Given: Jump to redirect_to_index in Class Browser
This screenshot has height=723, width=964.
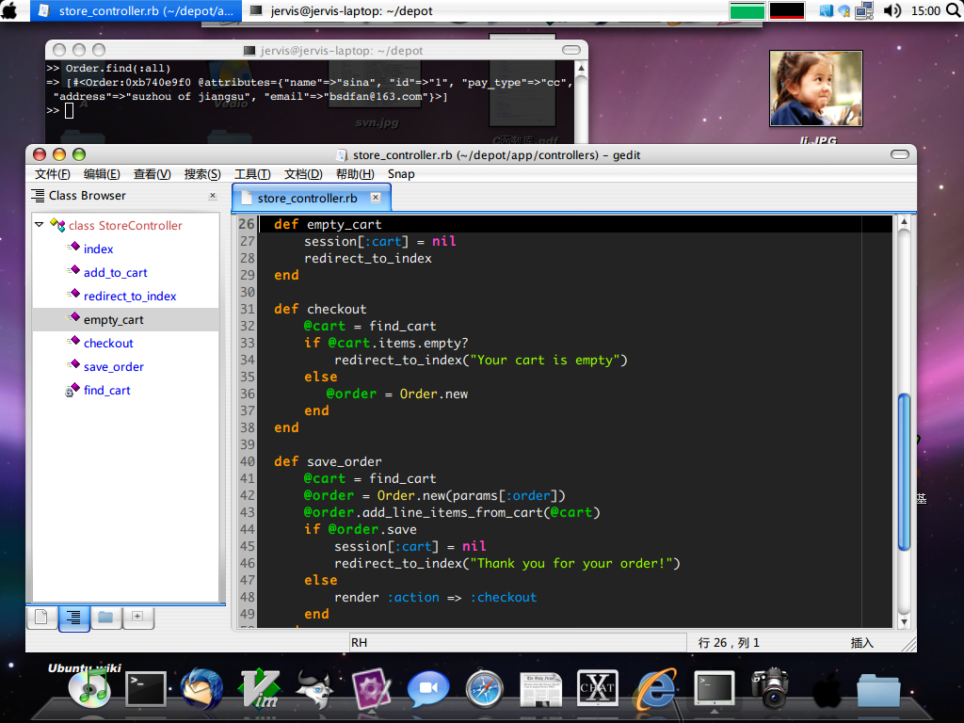Looking at the screenshot, I should (130, 296).
